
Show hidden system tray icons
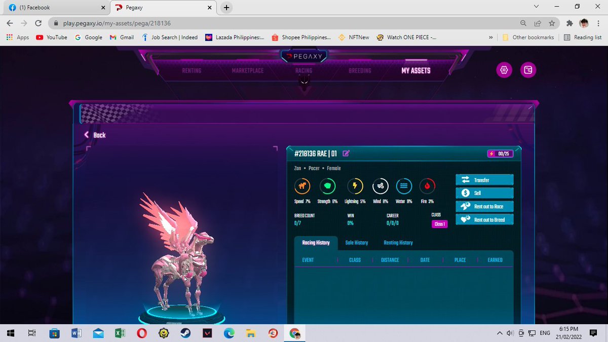click(500, 333)
